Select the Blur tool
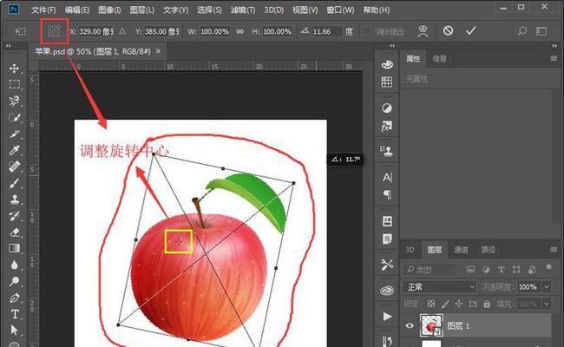Viewport: 564px width, 347px height. [15, 265]
